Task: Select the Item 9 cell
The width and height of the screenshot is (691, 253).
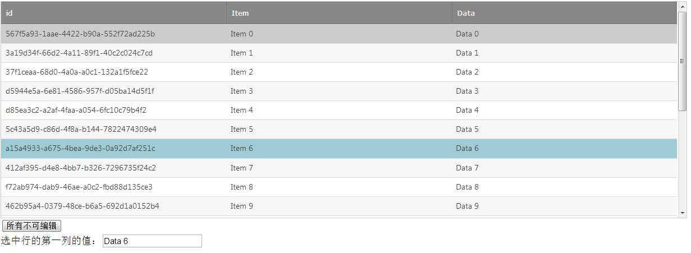Action: pos(339,206)
